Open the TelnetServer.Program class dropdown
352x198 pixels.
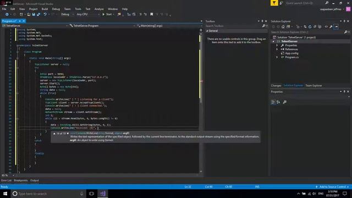tap(102, 26)
